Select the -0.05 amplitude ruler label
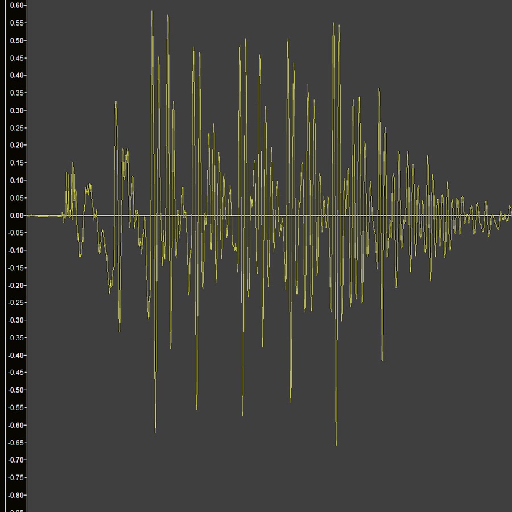The height and width of the screenshot is (512, 512). [16, 233]
